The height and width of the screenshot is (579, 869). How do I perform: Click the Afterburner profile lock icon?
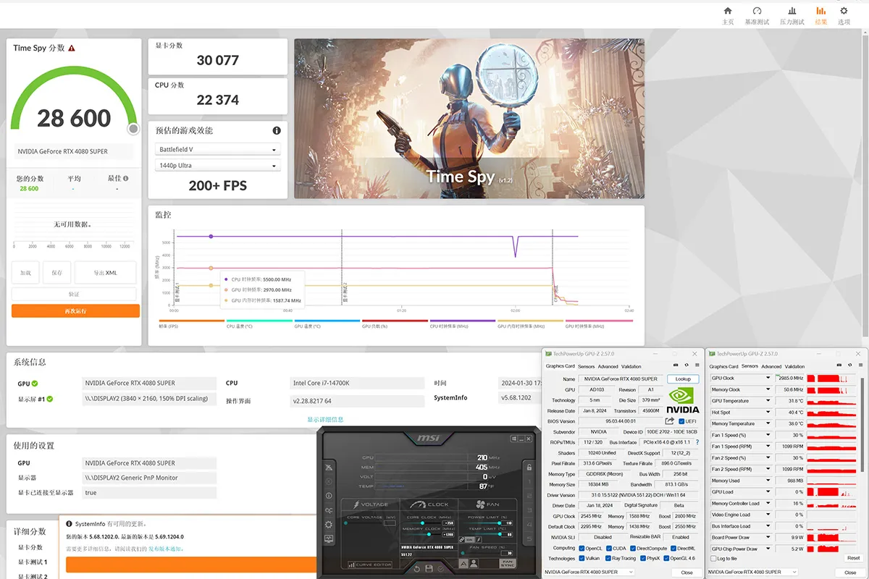tap(529, 468)
